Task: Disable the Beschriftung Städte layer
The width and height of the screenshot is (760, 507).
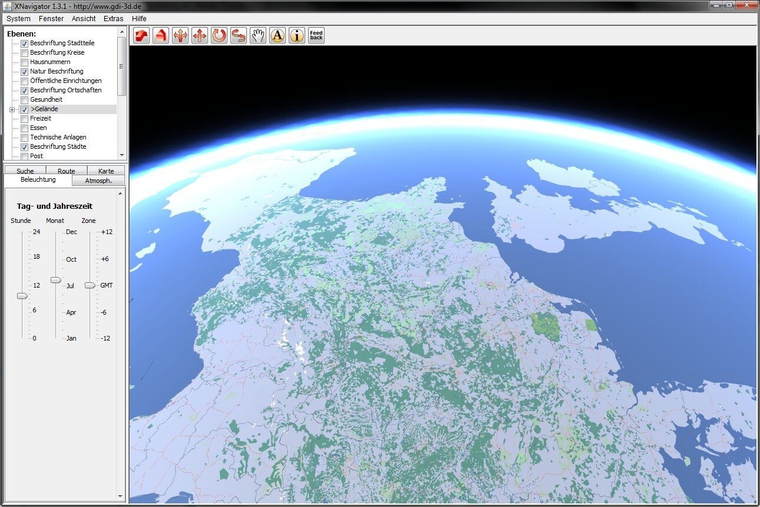Action: click(24, 146)
